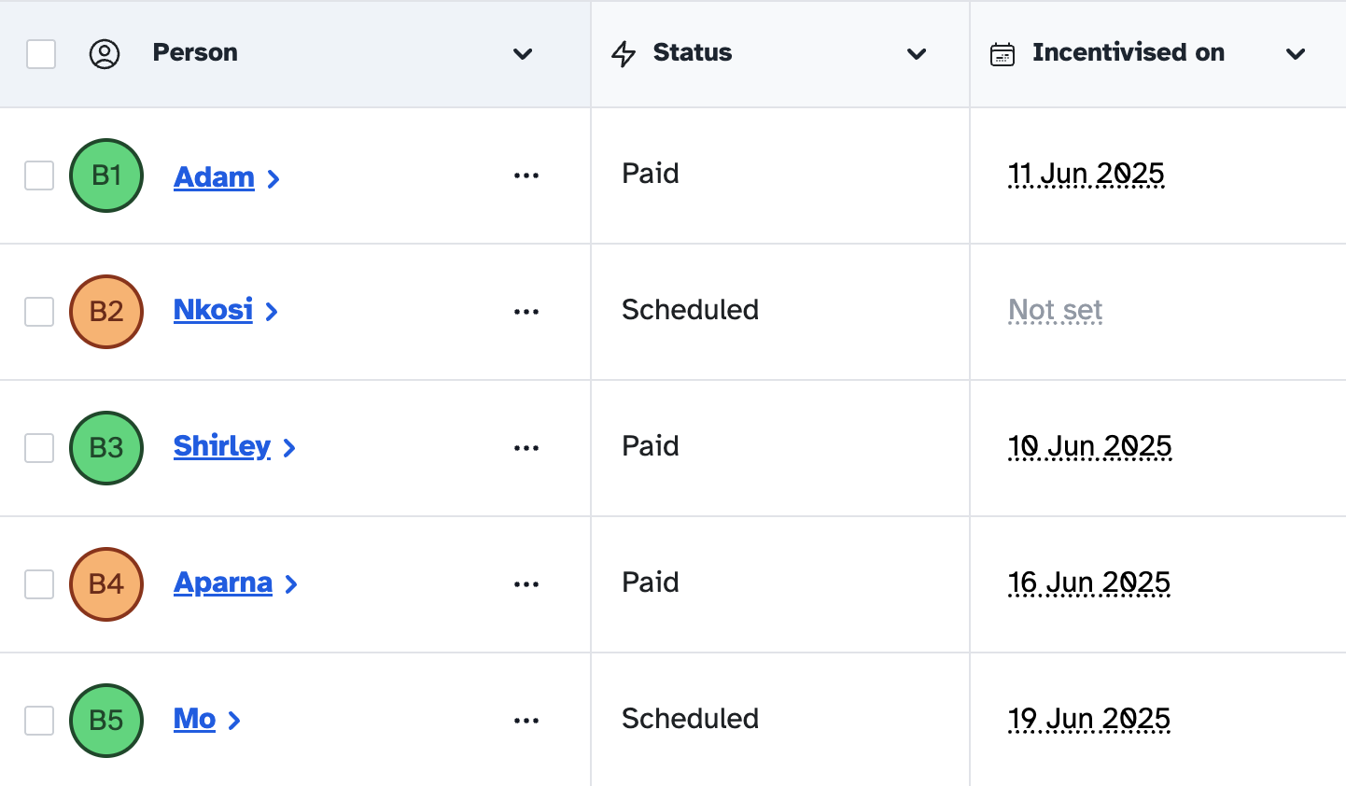
Task: Click the arrow chevron next to Nkosi
Action: (x=272, y=312)
